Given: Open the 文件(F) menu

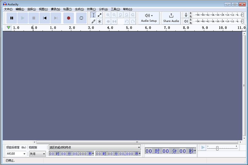Looking at the screenshot, I should coord(8,9).
